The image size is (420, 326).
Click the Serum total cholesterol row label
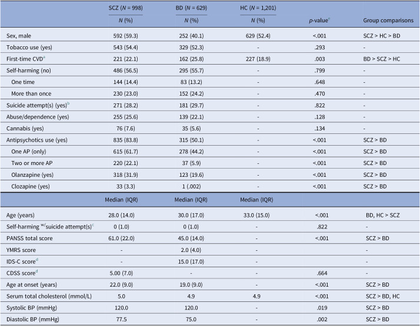pos(49,296)
